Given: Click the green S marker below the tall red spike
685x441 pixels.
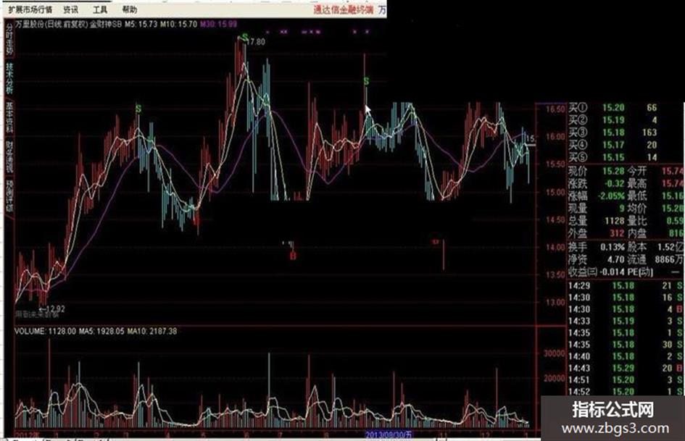Looking at the screenshot, I should pos(366,81).
